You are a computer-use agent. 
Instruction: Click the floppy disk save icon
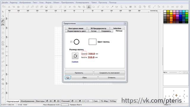(x=46, y=7)
